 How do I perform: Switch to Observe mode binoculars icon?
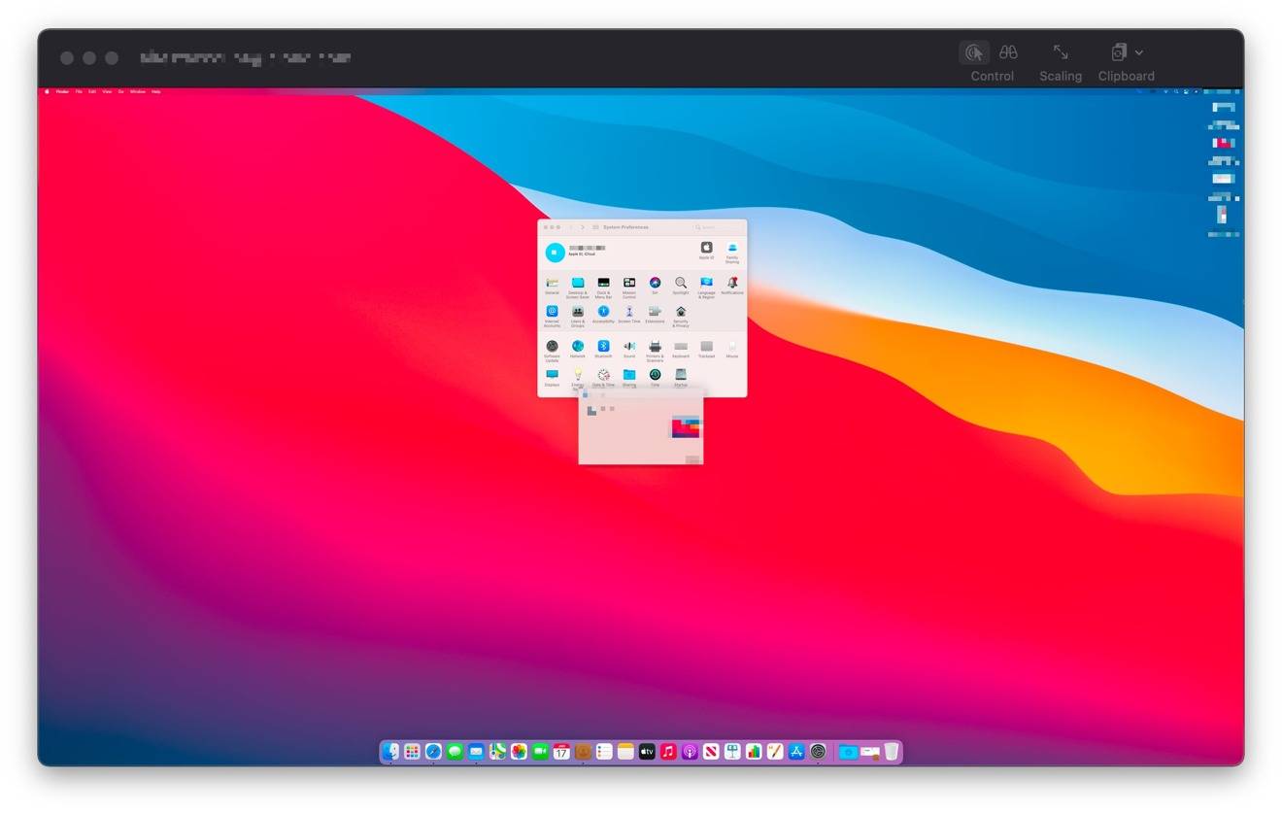click(1009, 52)
